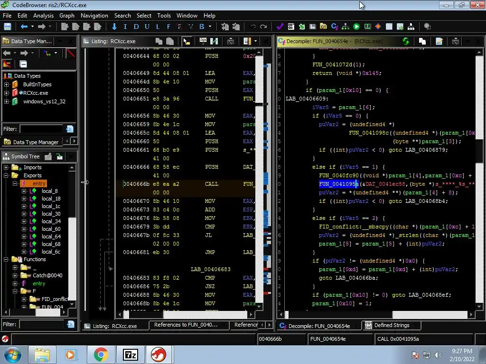Open the Navigation menu
This screenshot has height=364, width=486.
94,16
